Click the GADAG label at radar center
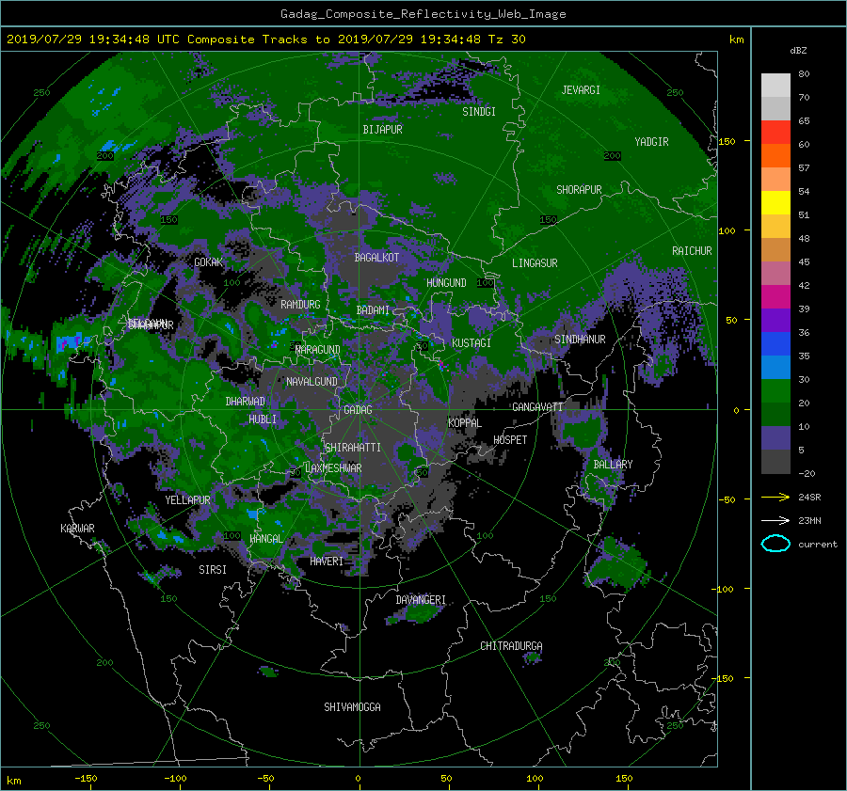Viewport: 847px width, 791px height. click(x=359, y=410)
